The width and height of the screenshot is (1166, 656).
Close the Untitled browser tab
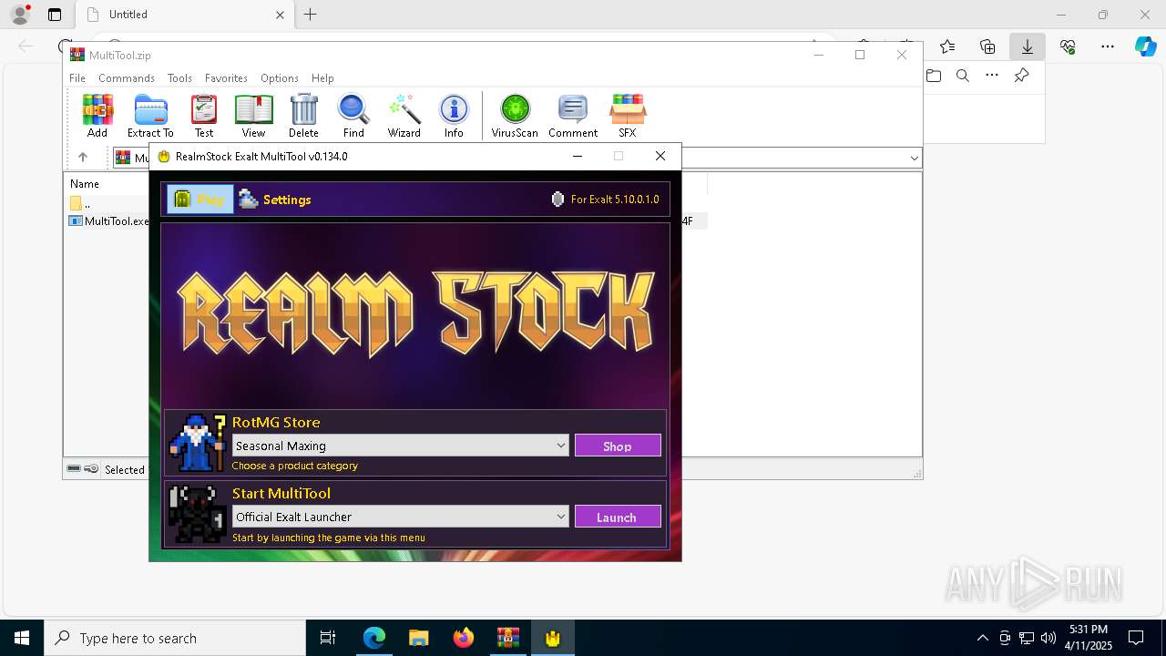pos(280,15)
